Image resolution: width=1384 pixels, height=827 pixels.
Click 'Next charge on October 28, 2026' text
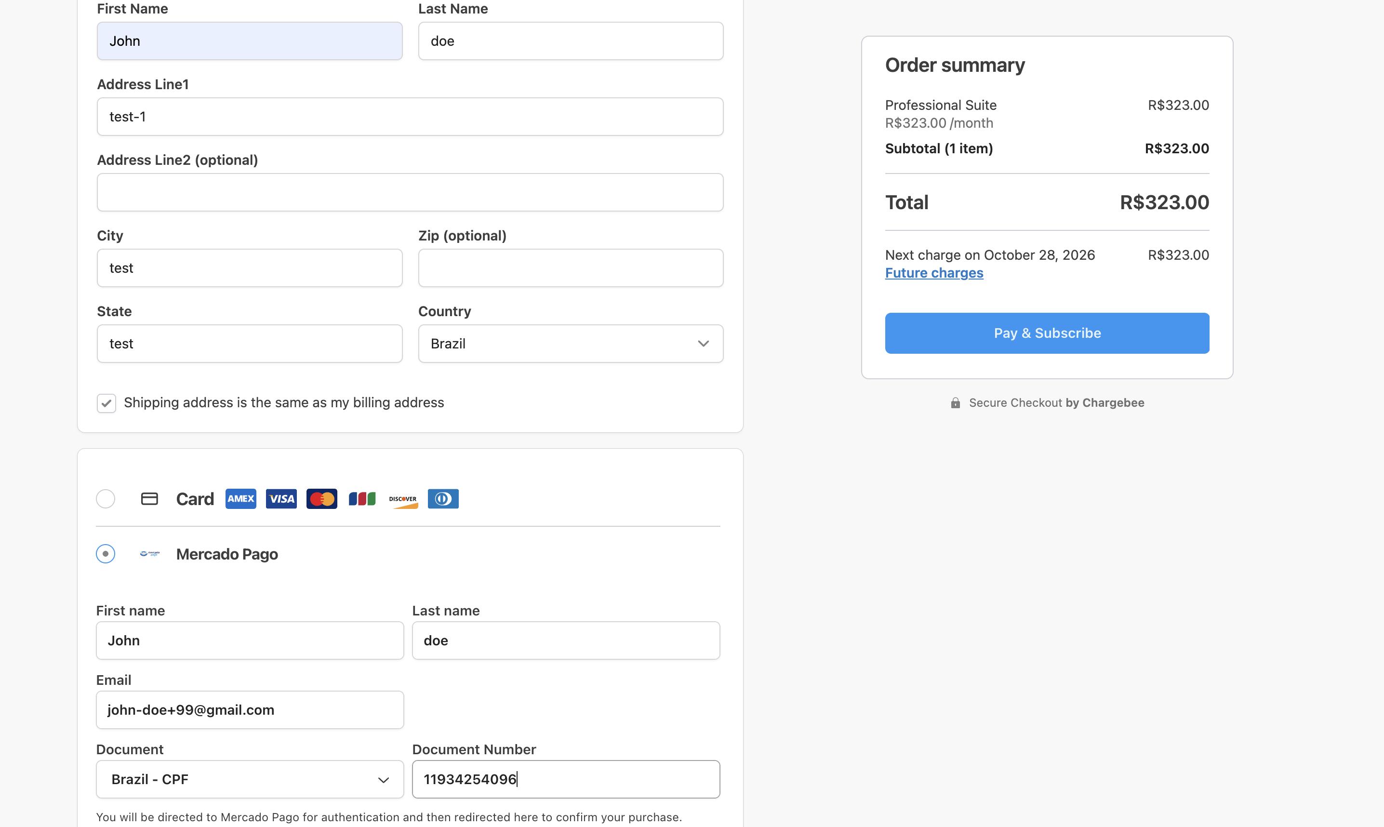click(x=990, y=255)
